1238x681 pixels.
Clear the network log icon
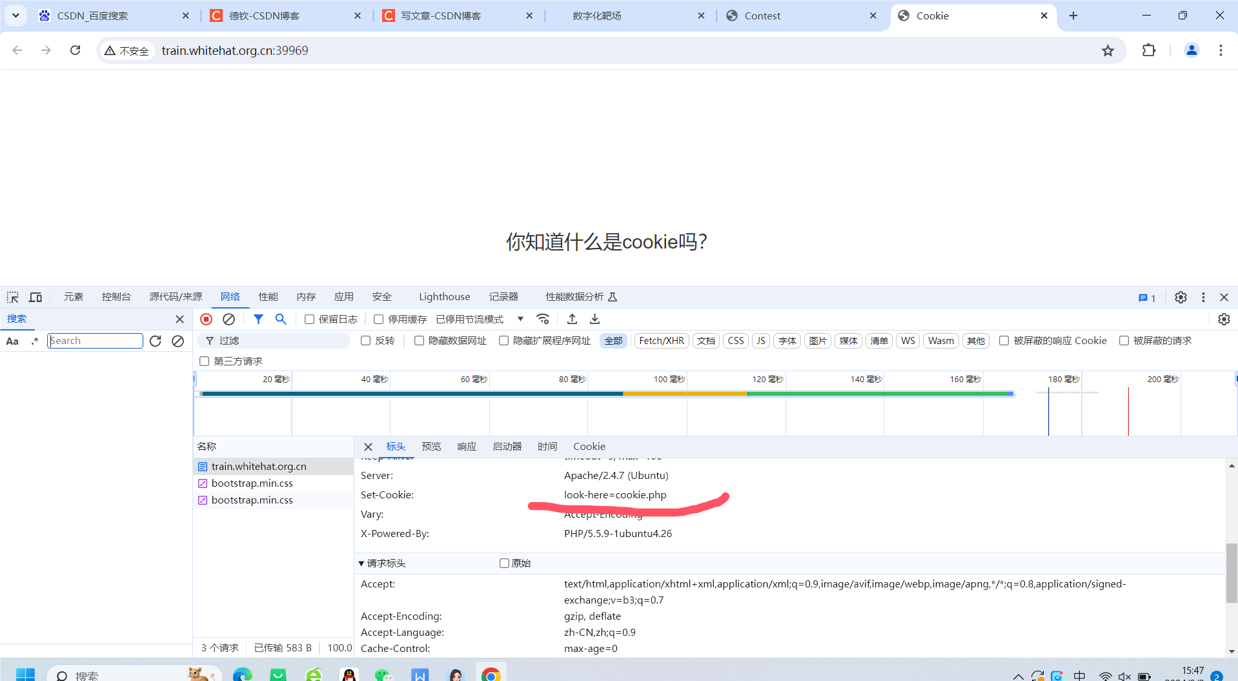pos(228,319)
